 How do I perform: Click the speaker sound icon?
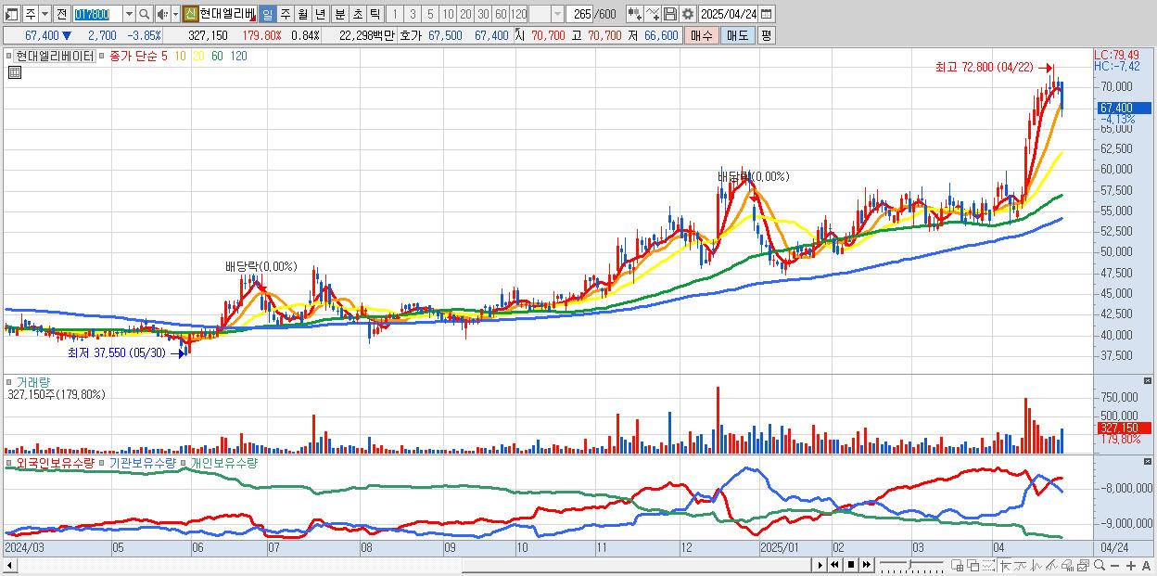coord(162,14)
